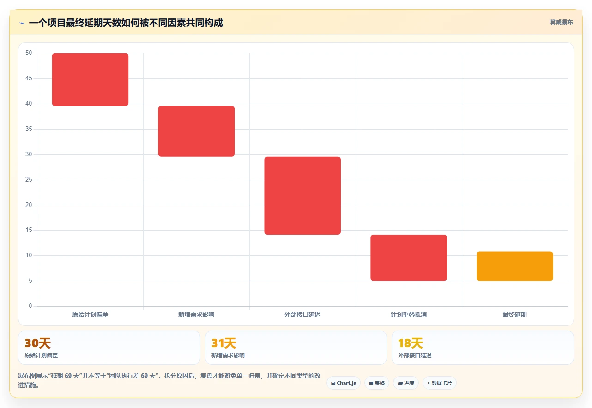Click the y-axis tick value 25
The width and height of the screenshot is (592, 408).
pos(29,179)
